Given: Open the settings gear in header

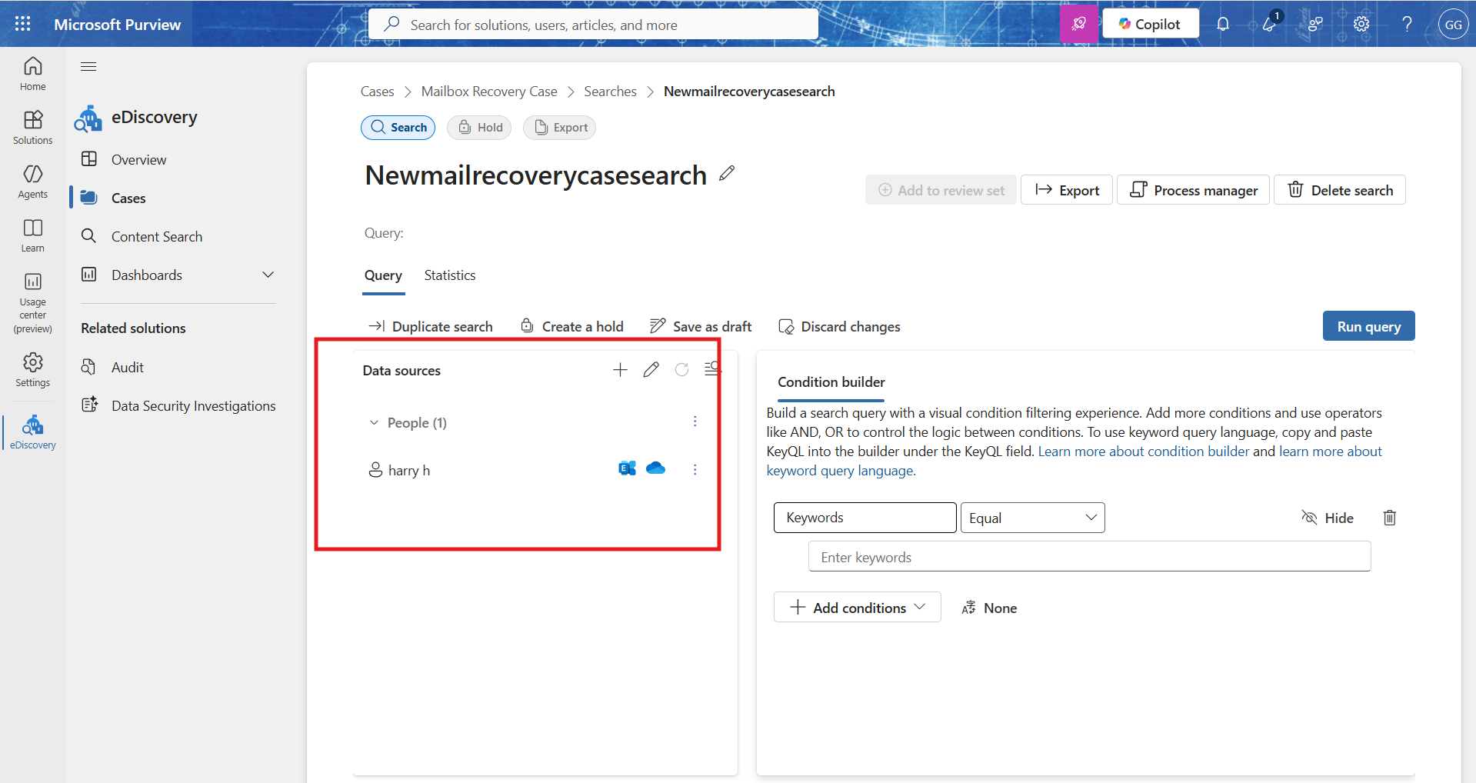Looking at the screenshot, I should [x=1361, y=24].
